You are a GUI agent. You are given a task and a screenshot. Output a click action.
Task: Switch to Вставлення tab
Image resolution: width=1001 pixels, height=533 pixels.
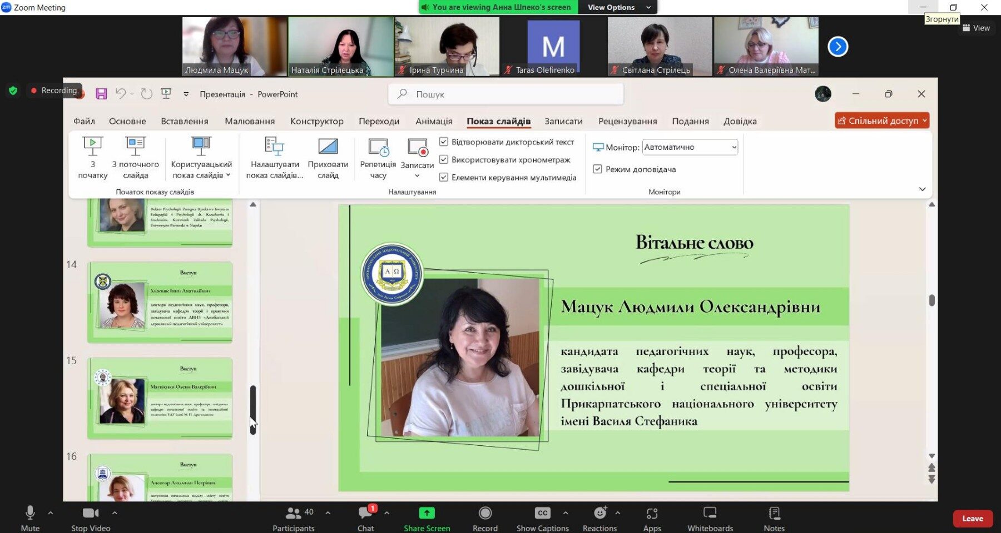coord(185,121)
